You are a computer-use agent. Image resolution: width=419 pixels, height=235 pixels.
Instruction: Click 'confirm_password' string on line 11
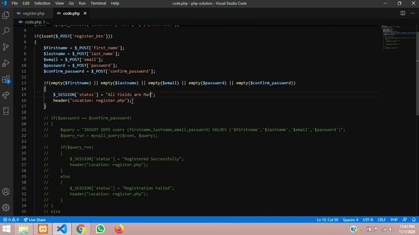(130, 71)
